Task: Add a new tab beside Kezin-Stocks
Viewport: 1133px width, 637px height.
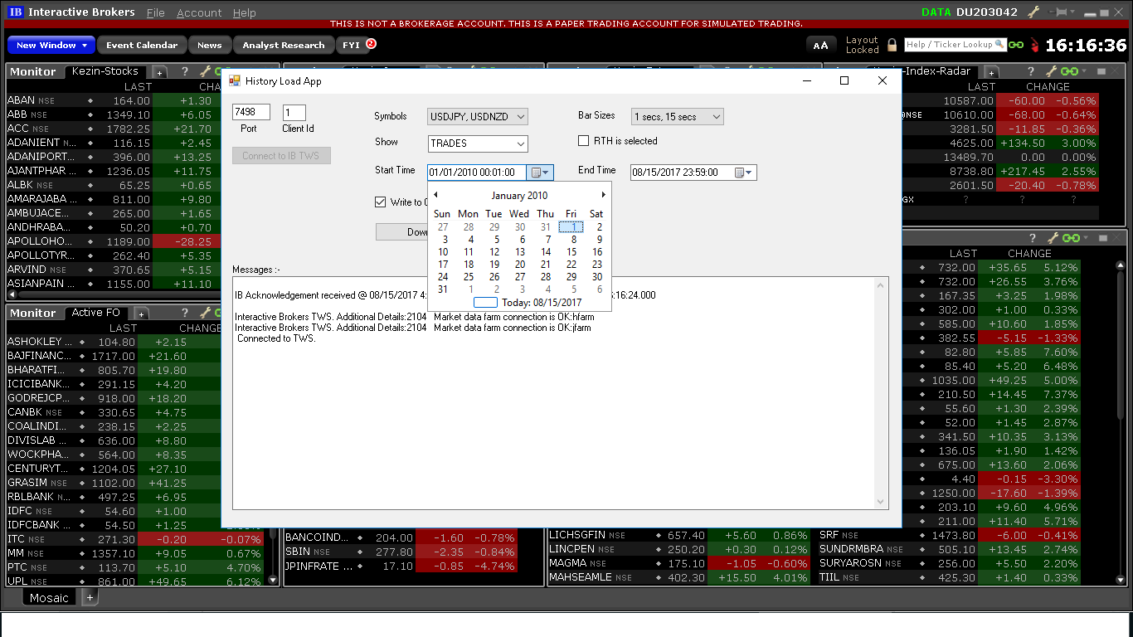Action: point(159,73)
